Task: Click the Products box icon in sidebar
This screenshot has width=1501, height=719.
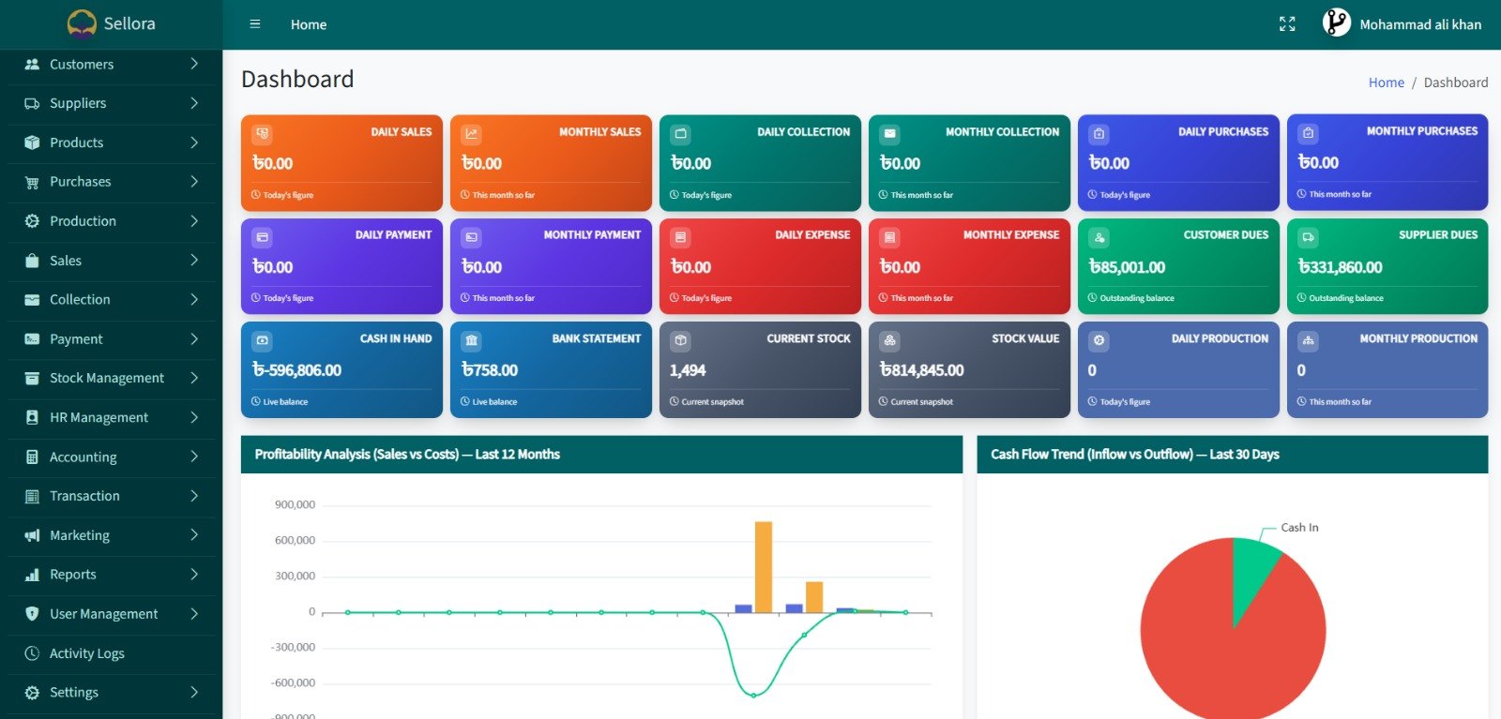Action: (32, 142)
